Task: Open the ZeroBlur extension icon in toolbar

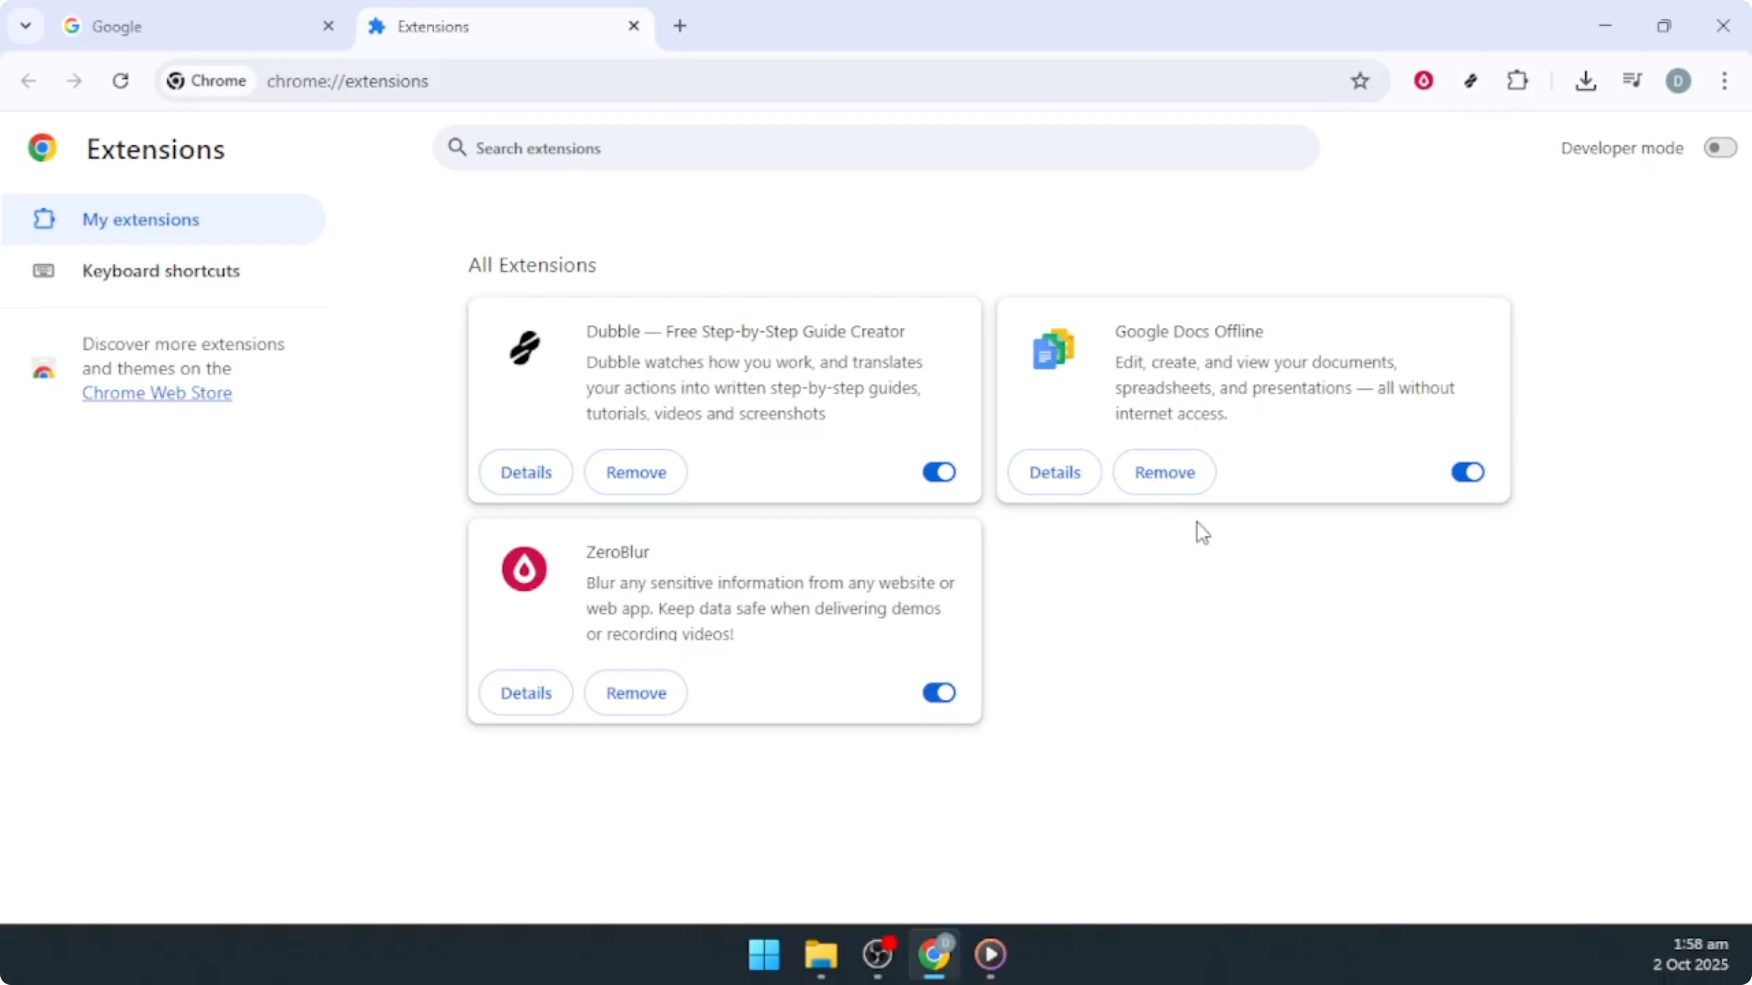Action: [x=1424, y=81]
